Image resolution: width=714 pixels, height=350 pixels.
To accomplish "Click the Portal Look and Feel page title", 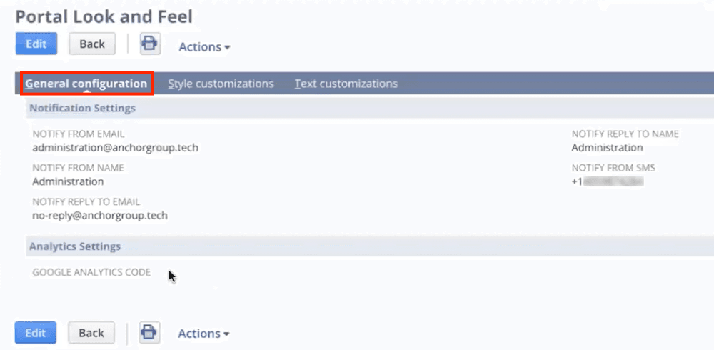I will [x=104, y=16].
